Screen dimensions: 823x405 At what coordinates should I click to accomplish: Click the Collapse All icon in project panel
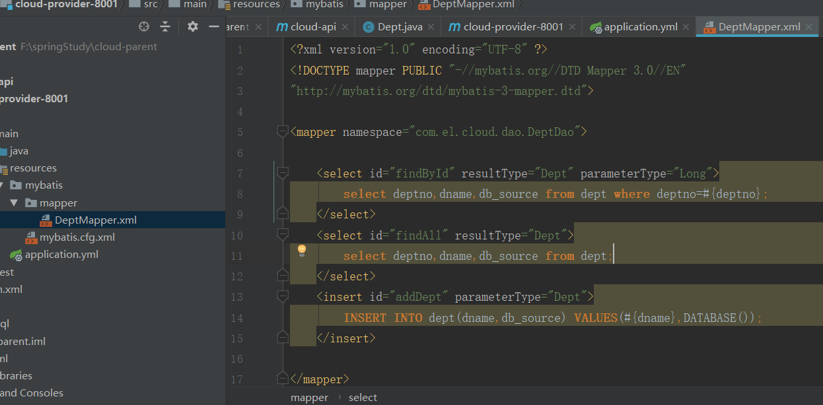(165, 26)
